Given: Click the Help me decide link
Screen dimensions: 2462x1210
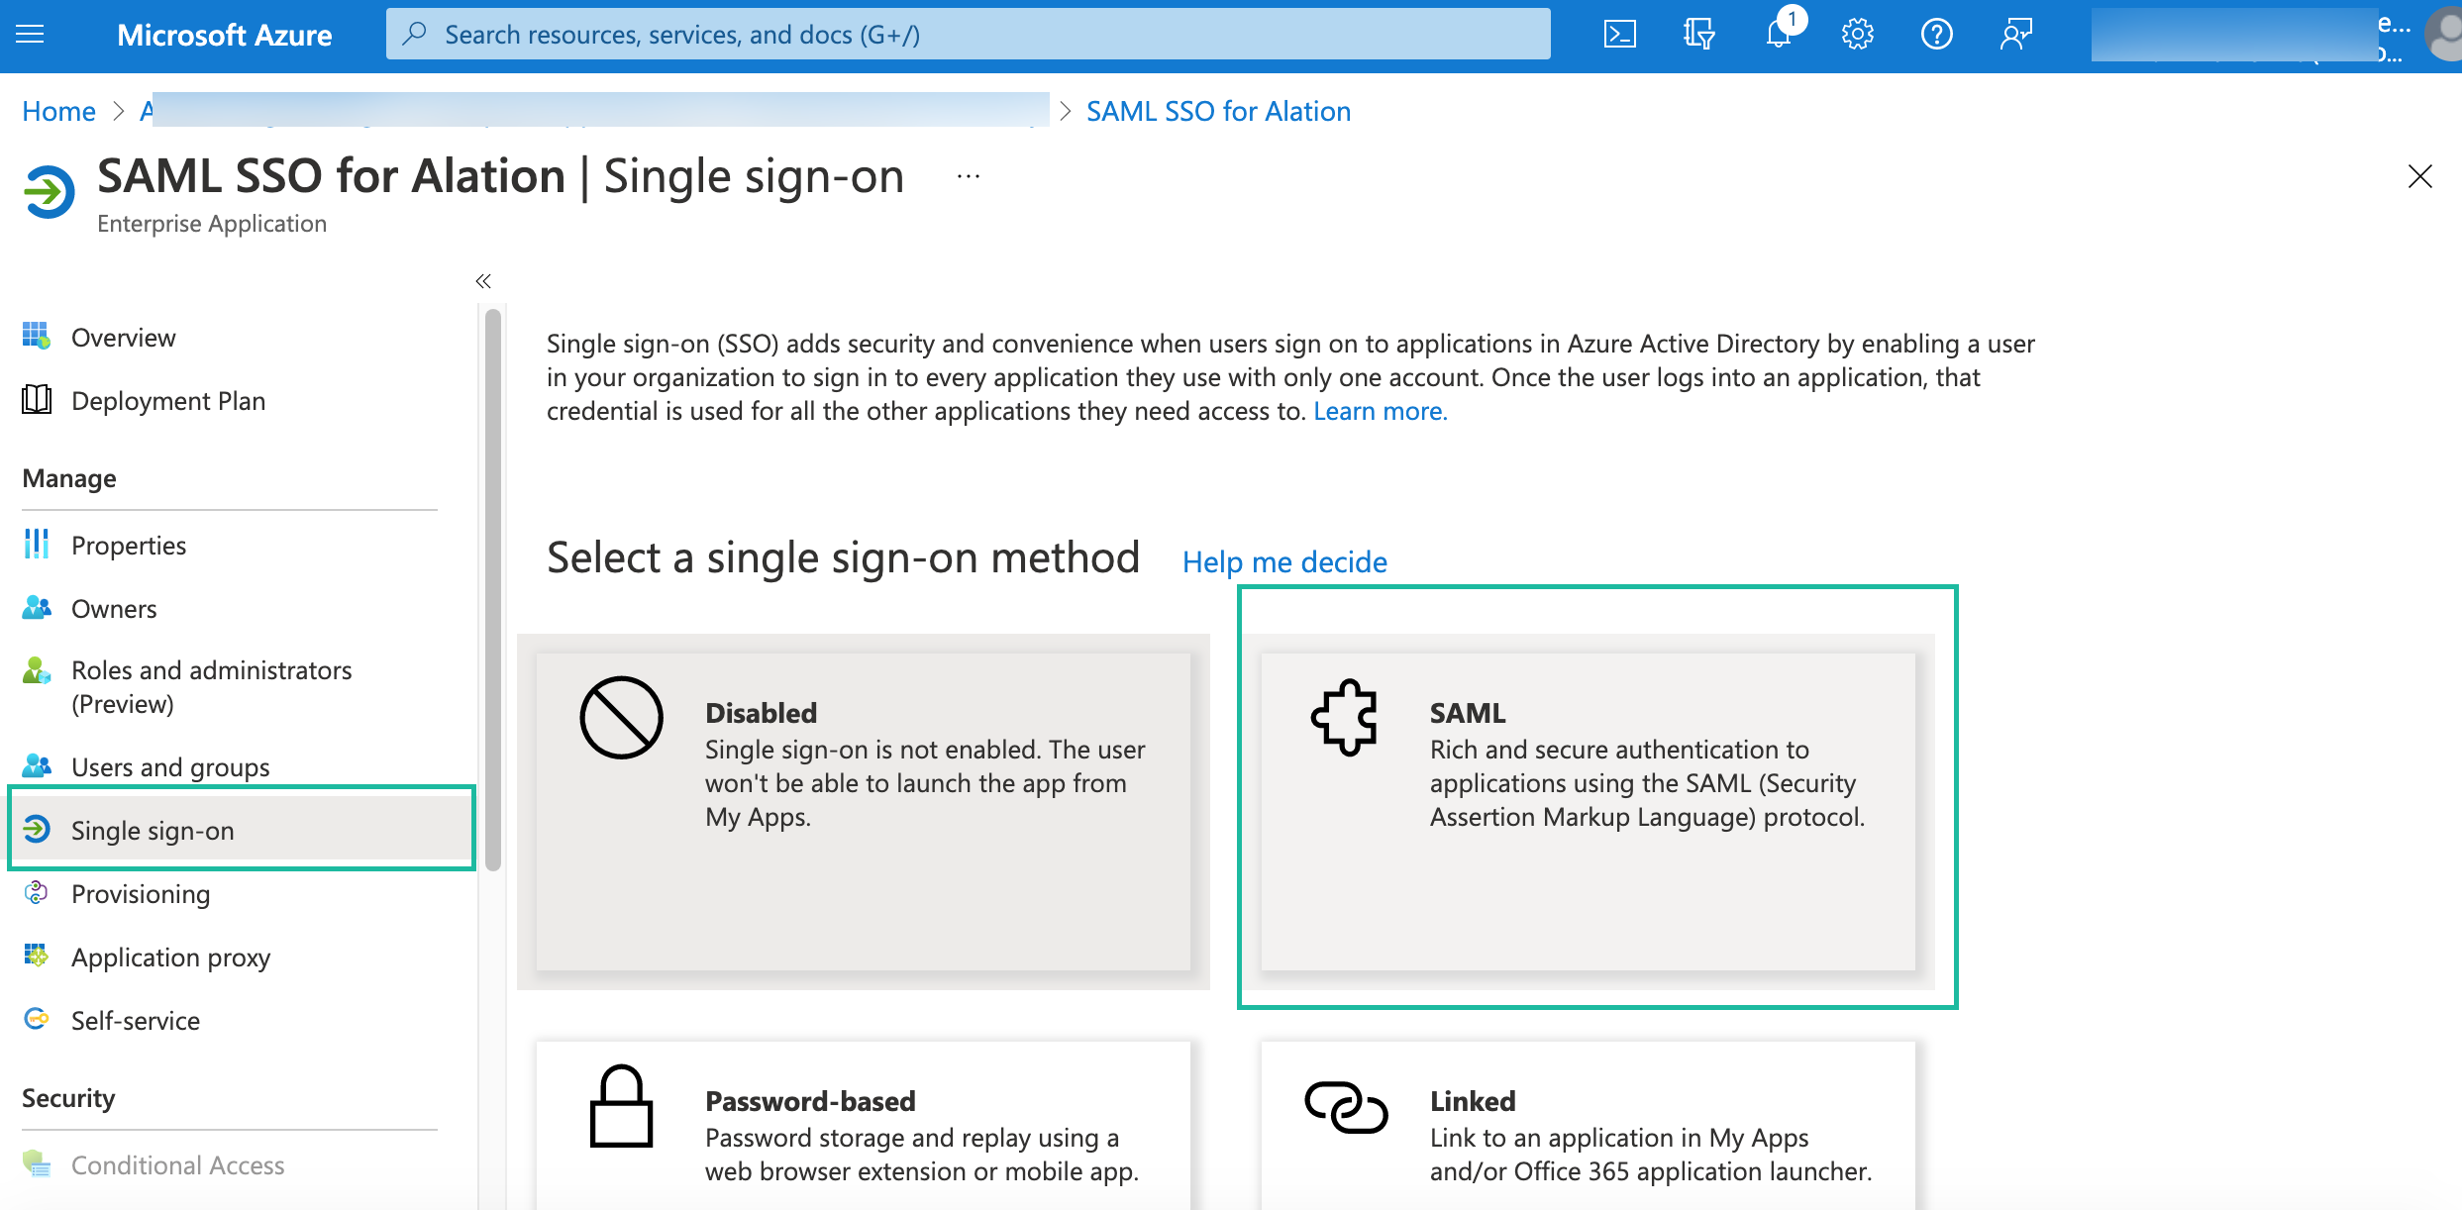Looking at the screenshot, I should [x=1284, y=561].
